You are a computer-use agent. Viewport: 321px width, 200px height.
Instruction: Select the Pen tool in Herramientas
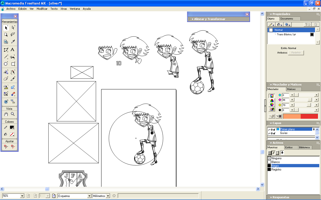(x=6, y=50)
